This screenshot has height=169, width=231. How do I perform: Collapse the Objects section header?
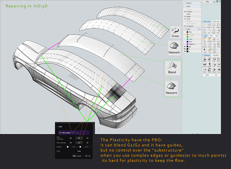tap(192, 3)
